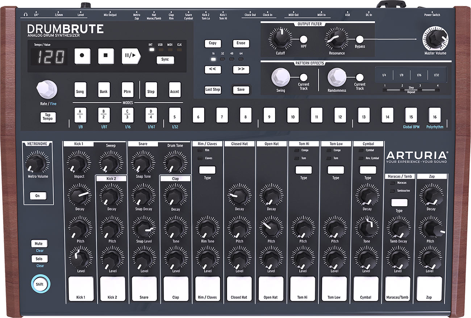Click the Erase button

241,43
